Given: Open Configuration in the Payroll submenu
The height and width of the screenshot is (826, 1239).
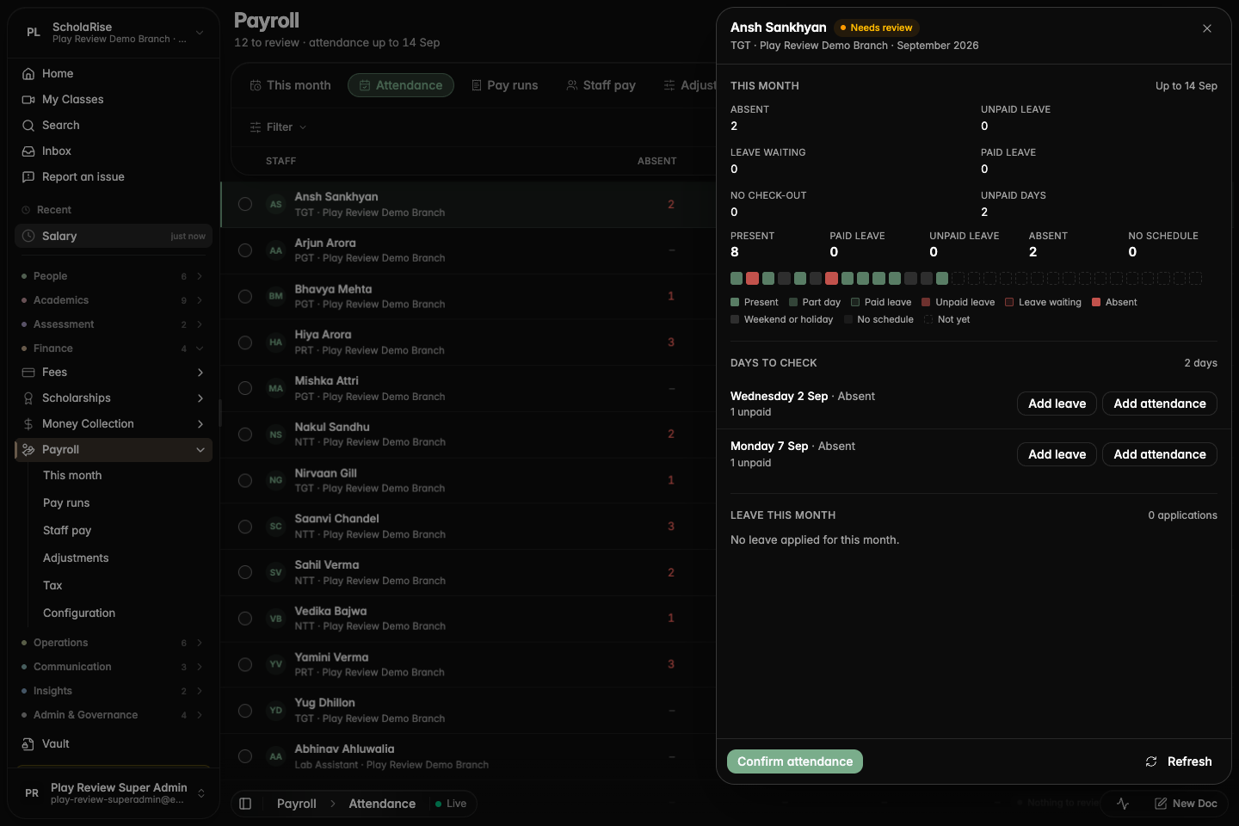Looking at the screenshot, I should (x=79, y=613).
